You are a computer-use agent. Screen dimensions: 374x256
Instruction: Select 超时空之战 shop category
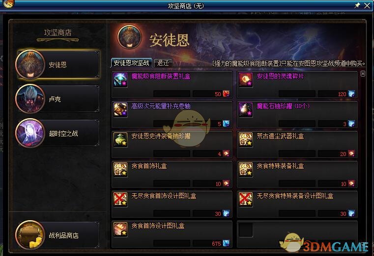[x=58, y=133]
